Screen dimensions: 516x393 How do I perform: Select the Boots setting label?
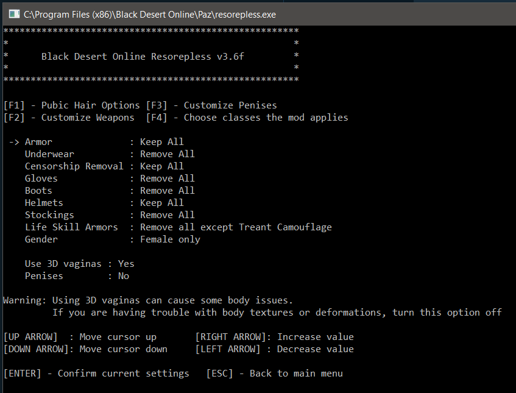pos(38,191)
